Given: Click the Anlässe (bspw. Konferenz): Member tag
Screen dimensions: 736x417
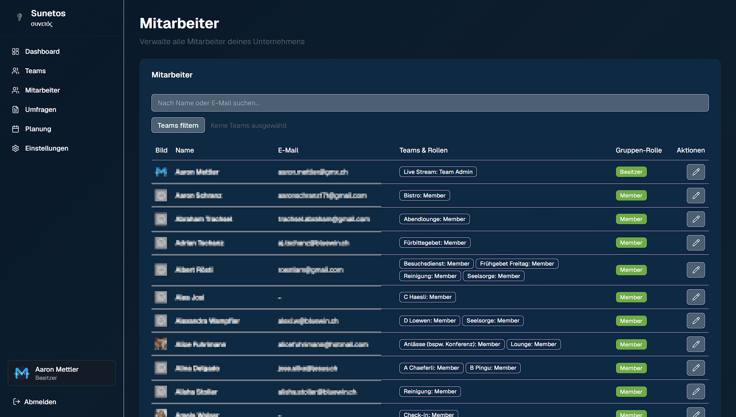Looking at the screenshot, I should pyautogui.click(x=452, y=344).
